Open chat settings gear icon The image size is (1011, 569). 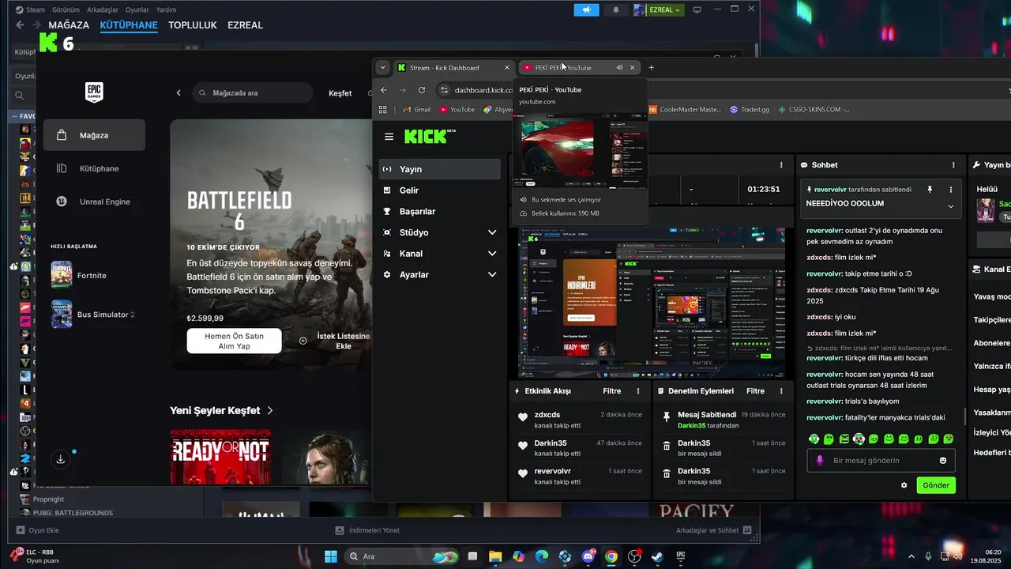click(x=904, y=485)
